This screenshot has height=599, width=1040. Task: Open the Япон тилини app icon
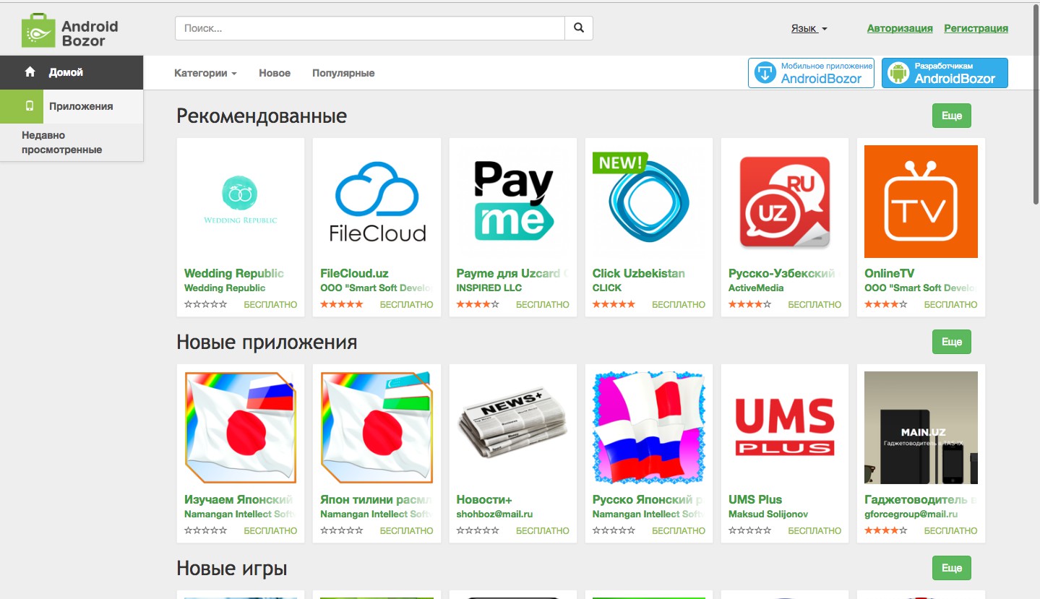tap(377, 428)
